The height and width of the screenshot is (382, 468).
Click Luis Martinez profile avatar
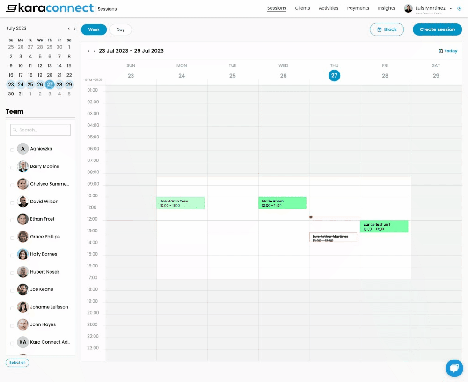coord(409,8)
